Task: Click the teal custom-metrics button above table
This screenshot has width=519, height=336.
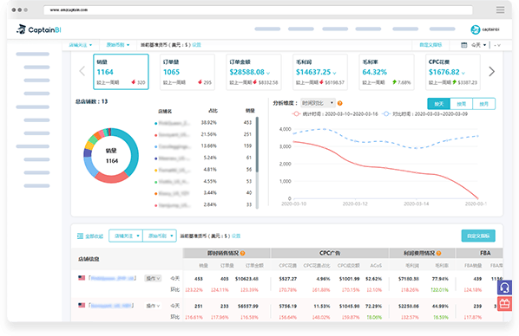Action: [478, 236]
